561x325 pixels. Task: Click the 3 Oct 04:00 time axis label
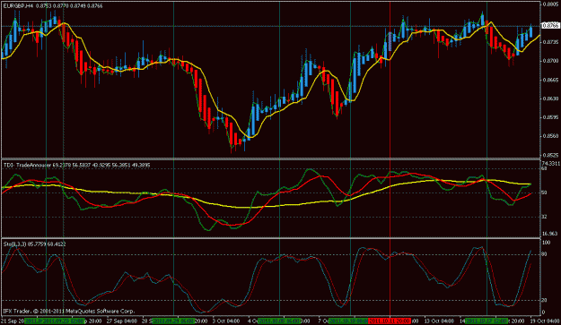coord(227,321)
